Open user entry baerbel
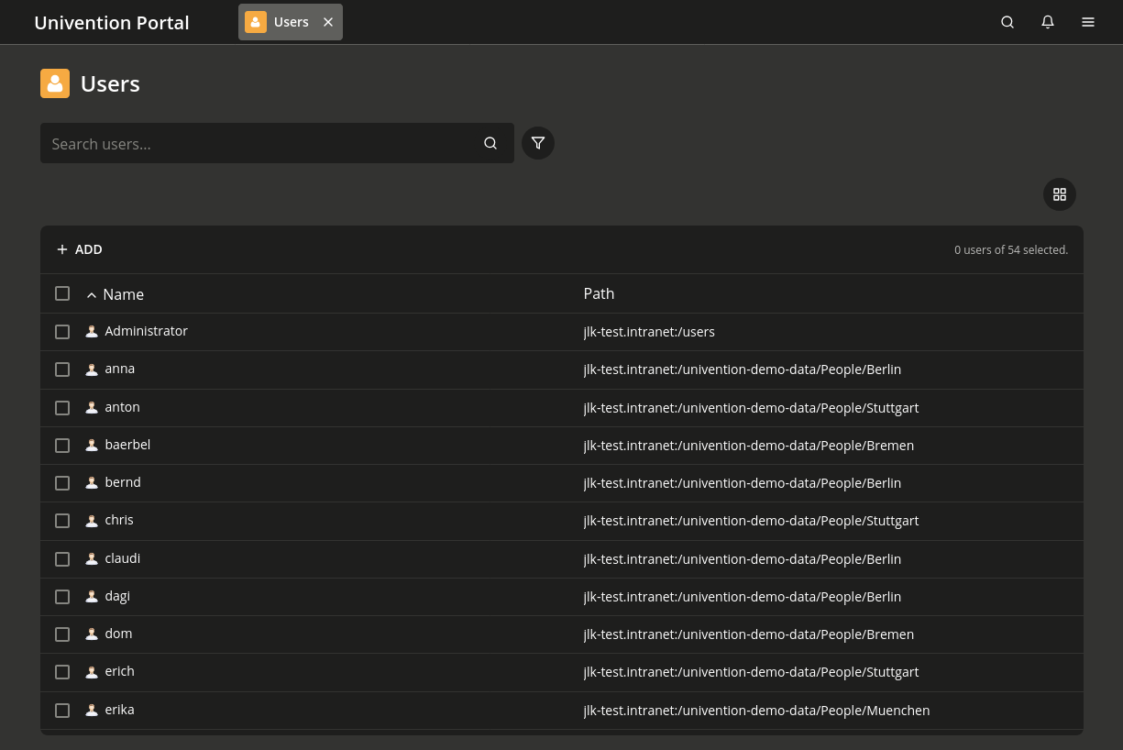1123x750 pixels. pos(127,445)
